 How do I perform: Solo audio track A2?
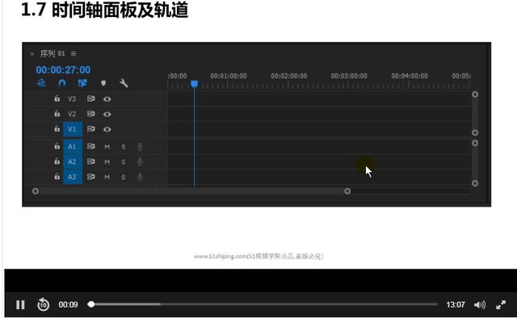tap(123, 161)
